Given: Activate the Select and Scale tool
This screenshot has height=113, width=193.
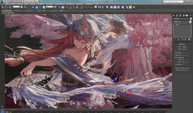Looking at the screenshot, I should click(x=44, y=7).
